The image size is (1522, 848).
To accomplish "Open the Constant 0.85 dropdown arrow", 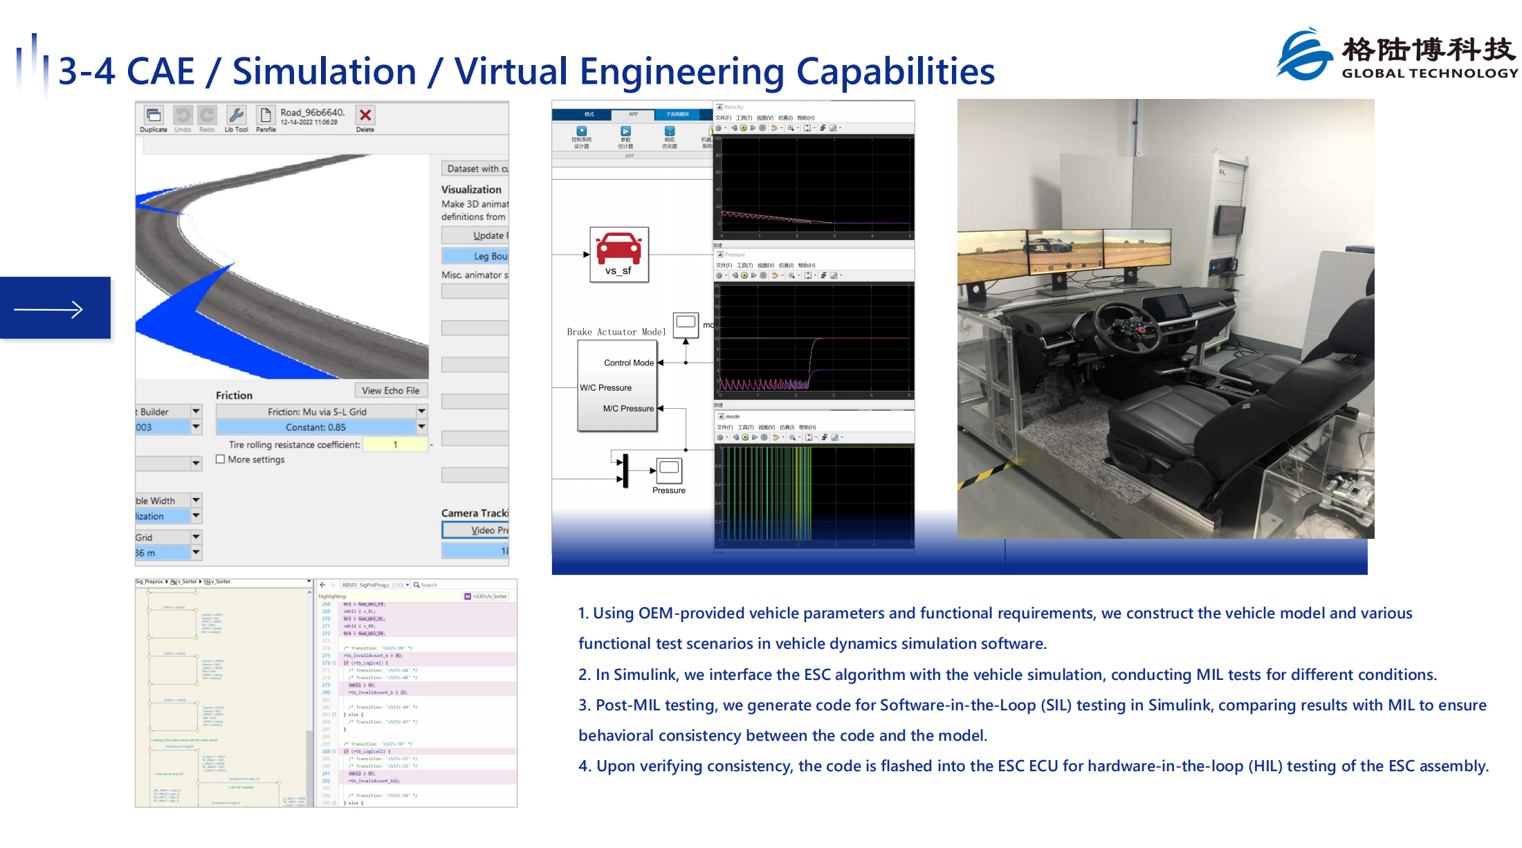I will [x=421, y=427].
